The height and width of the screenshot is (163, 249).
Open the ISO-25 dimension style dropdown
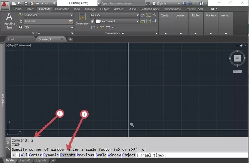[137, 15]
